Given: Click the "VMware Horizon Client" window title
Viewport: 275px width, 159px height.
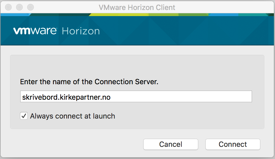Looking at the screenshot, I should coord(137,7).
